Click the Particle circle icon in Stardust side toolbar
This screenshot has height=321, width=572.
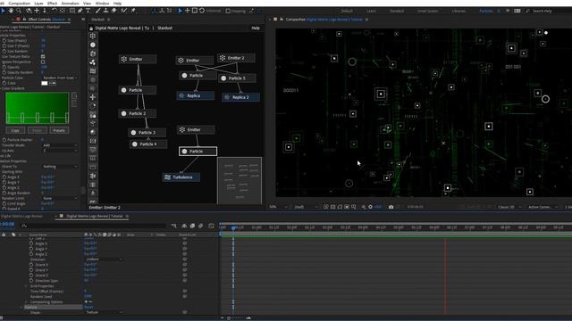pos(93,45)
